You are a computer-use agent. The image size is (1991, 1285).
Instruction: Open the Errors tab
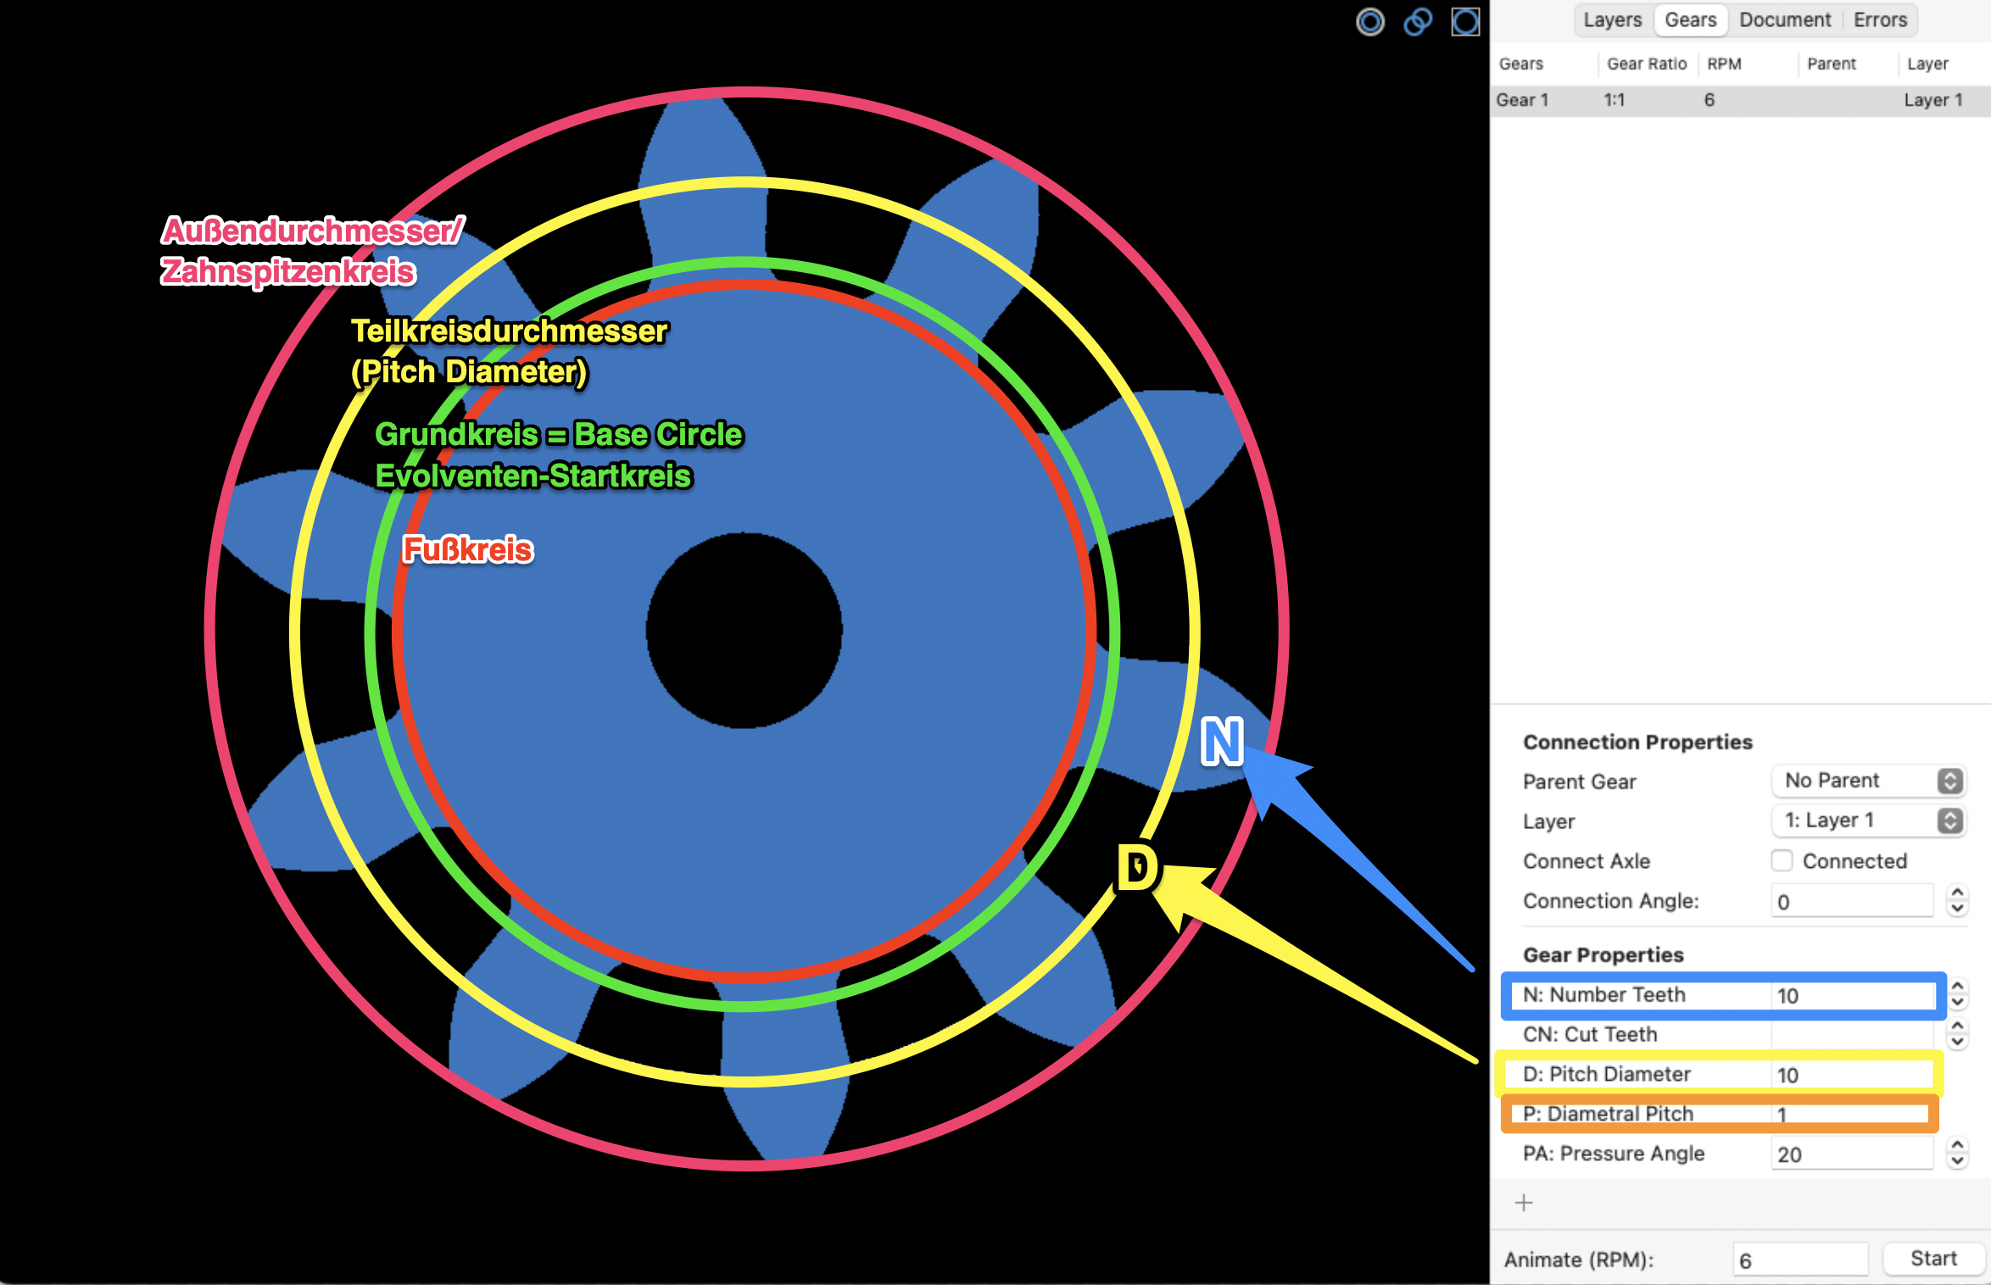pyautogui.click(x=1880, y=20)
